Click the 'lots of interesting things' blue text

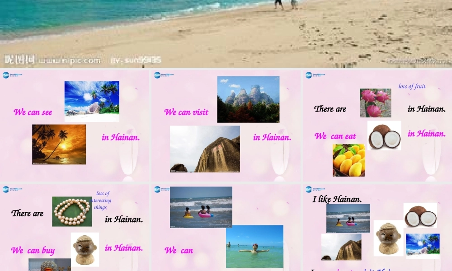101,200
